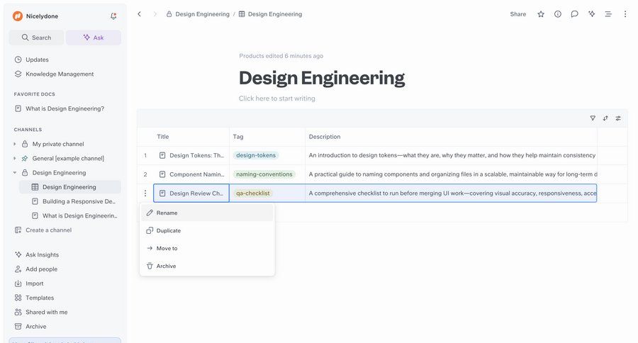Click the qa-checklist tag cell
This screenshot has width=638, height=343.
pyautogui.click(x=253, y=193)
